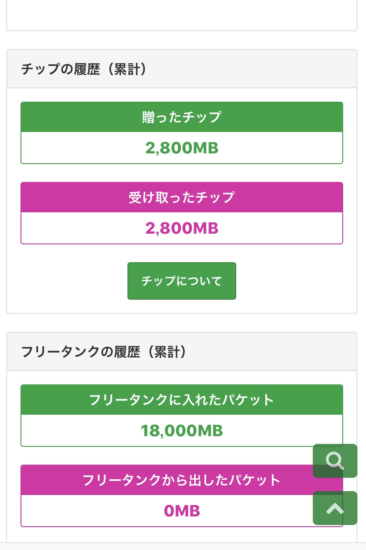Tap the フリータンクに入れたパケット green header
Viewport: 366px width, 550px height.
(x=182, y=400)
